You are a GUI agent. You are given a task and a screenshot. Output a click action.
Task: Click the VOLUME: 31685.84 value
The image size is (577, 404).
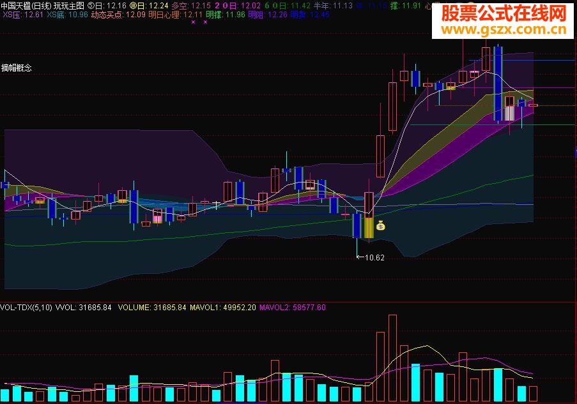point(152,308)
